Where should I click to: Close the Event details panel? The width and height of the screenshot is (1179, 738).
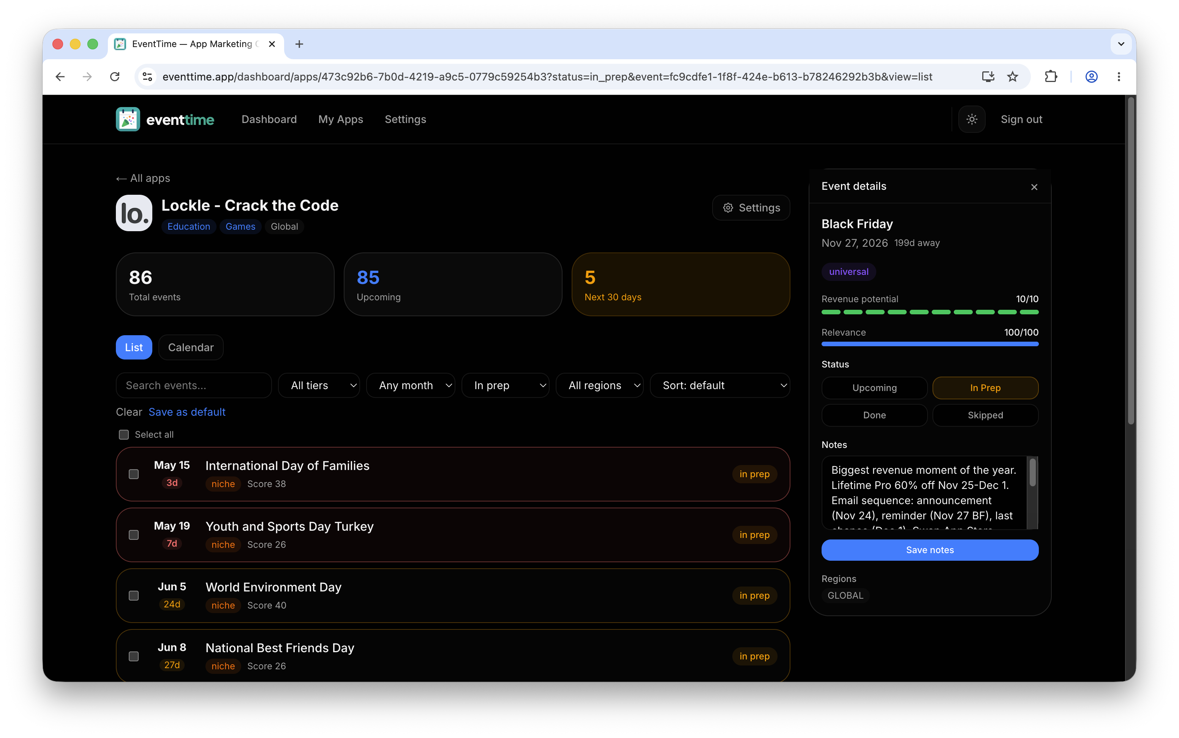pos(1034,187)
